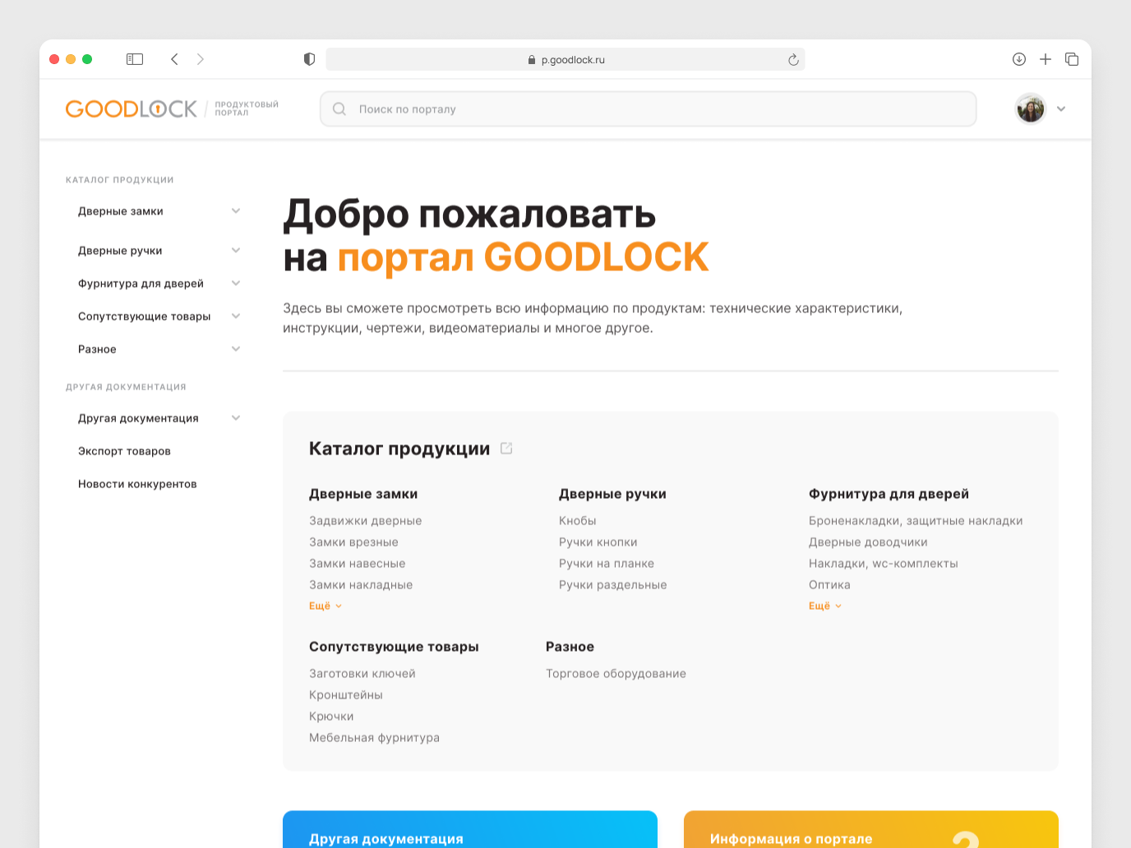The height and width of the screenshot is (848, 1131).
Task: Click the GOODLOCK logo
Action: point(132,108)
